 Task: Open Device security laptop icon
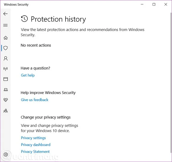click(x=6, y=90)
